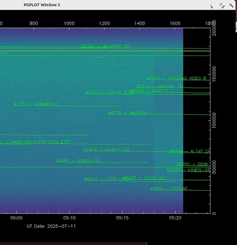Click the 26702 - ODIN label
This screenshot has height=245, width=237.
pos(192,164)
